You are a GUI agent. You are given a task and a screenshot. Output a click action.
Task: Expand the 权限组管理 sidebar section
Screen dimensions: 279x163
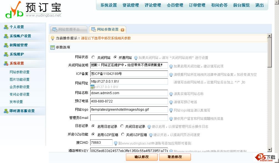23,45
